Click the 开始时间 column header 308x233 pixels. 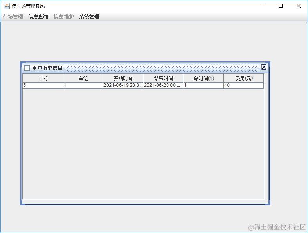click(123, 78)
